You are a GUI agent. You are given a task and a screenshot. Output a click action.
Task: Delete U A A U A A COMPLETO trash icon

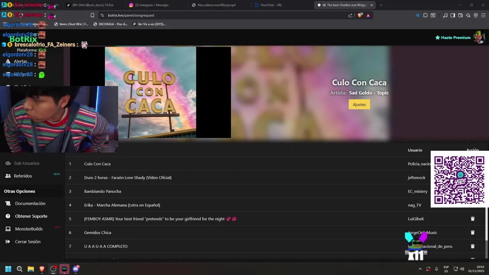coord(473,246)
